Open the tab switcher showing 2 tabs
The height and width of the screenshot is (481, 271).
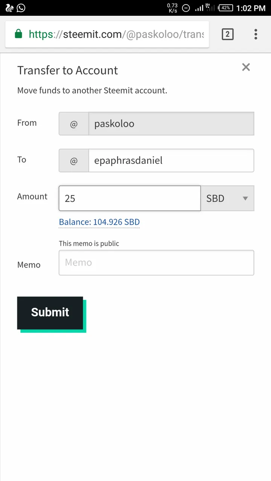[227, 34]
